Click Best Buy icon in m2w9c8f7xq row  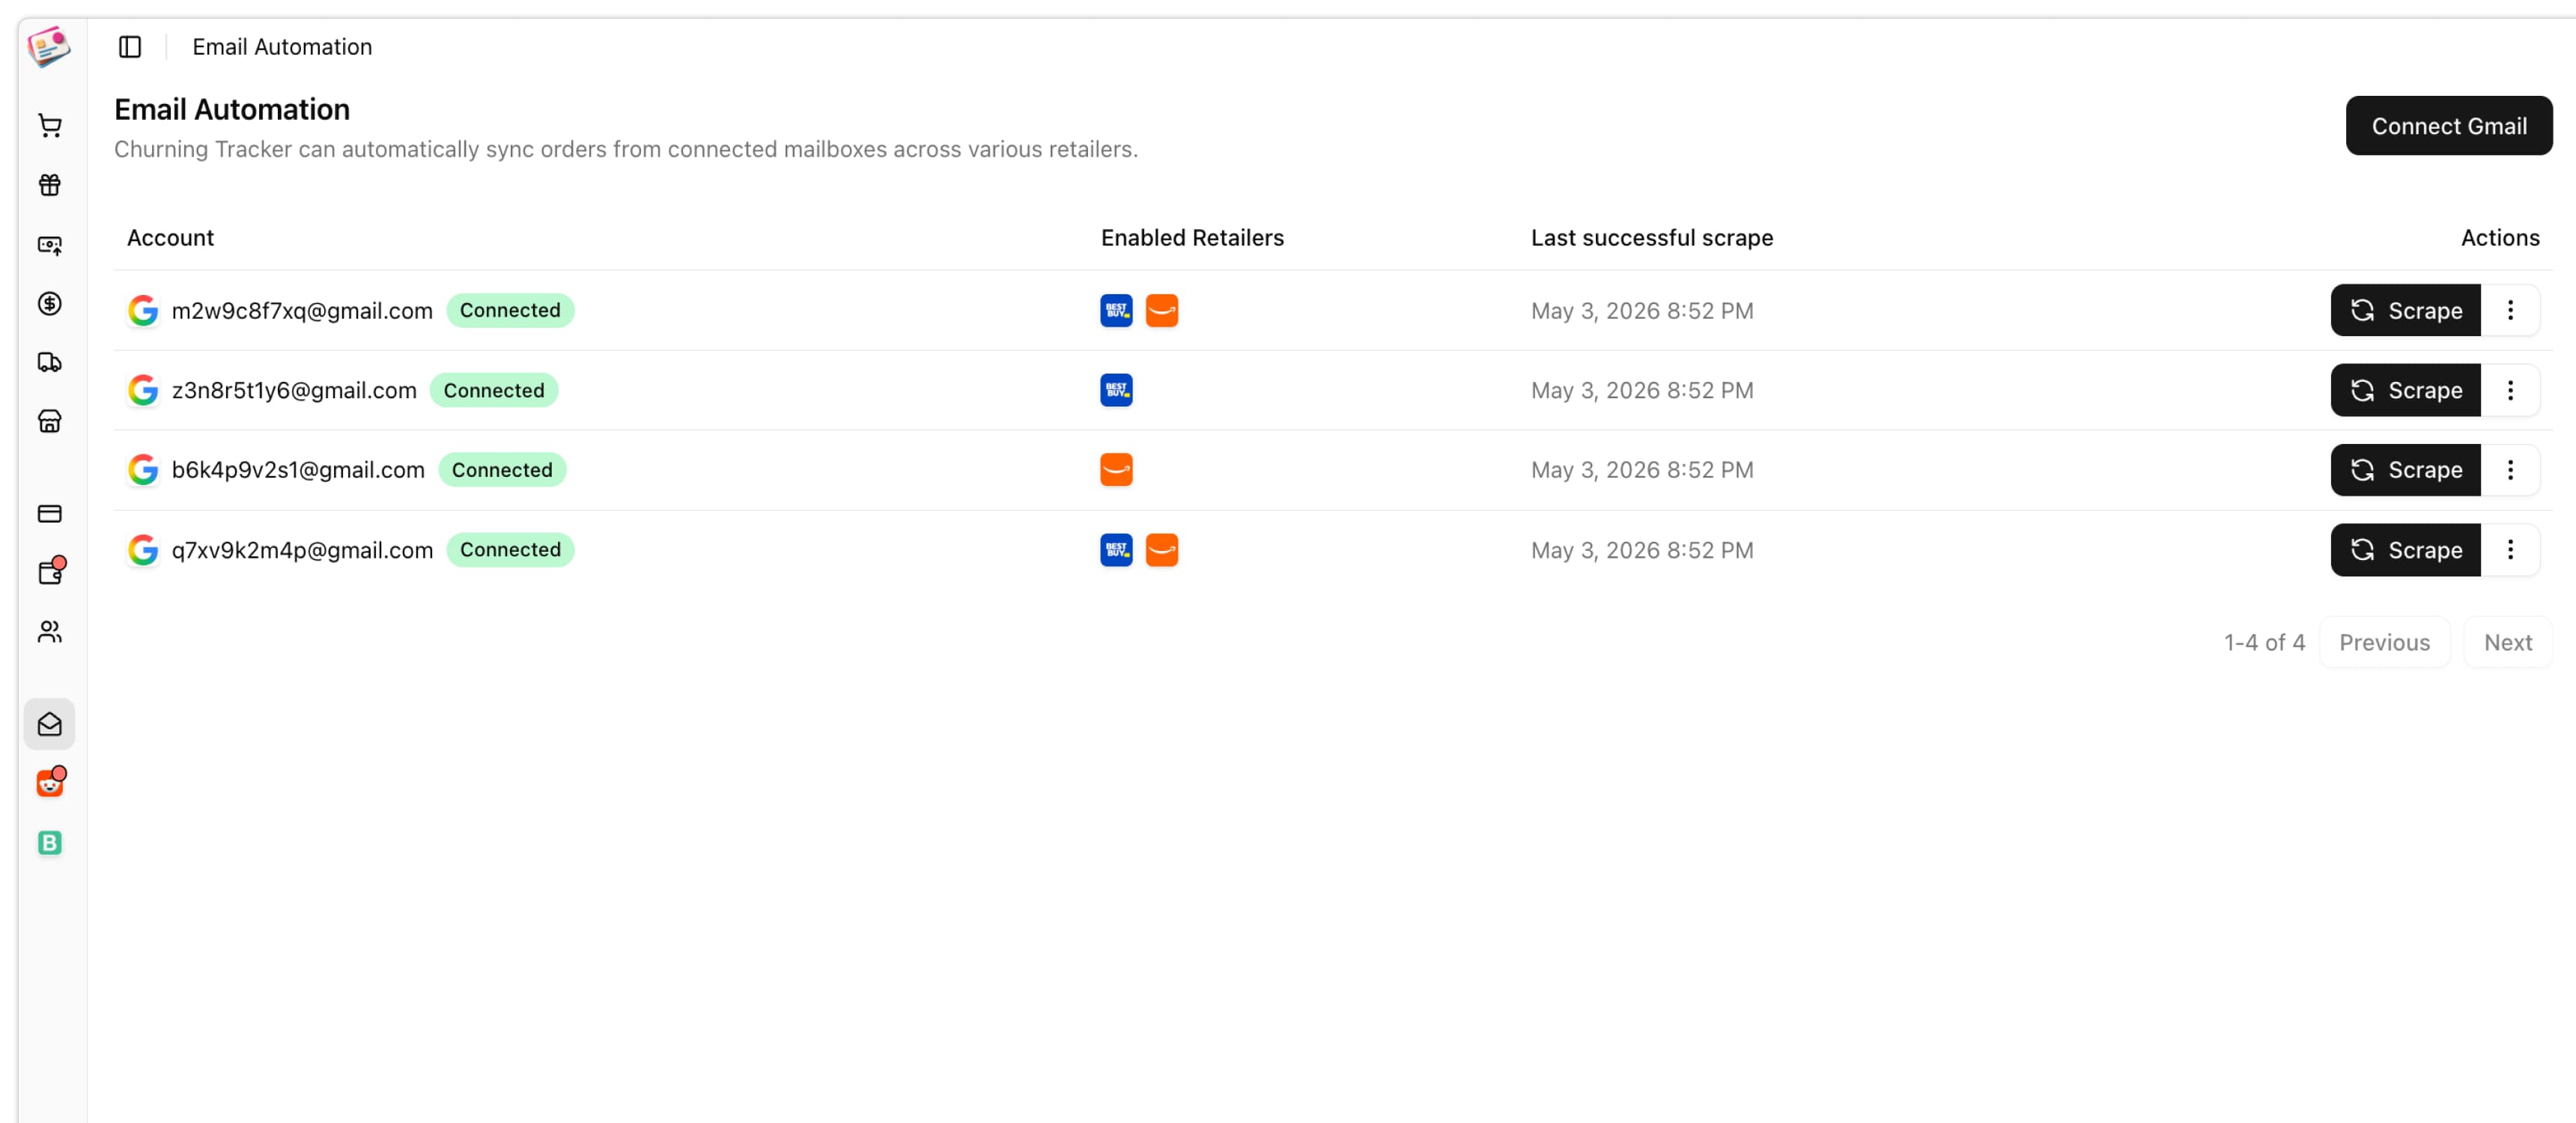(x=1116, y=310)
